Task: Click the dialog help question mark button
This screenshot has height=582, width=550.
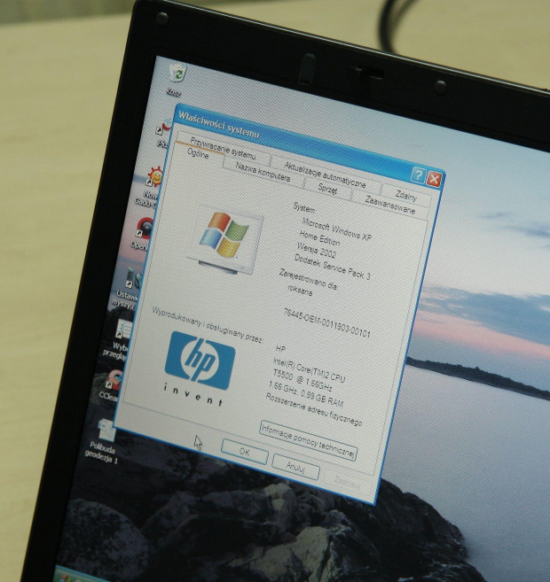Action: click(x=418, y=175)
